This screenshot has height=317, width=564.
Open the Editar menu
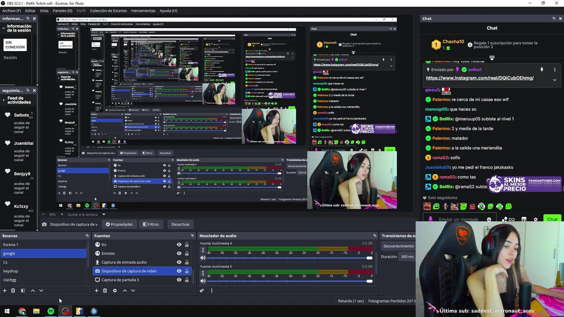coord(30,11)
